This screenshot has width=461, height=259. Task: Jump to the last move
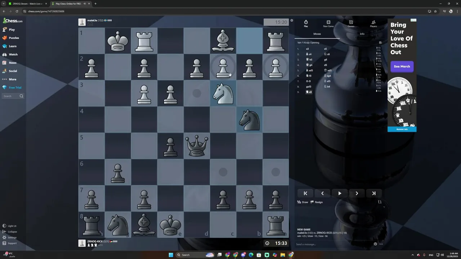point(374,193)
